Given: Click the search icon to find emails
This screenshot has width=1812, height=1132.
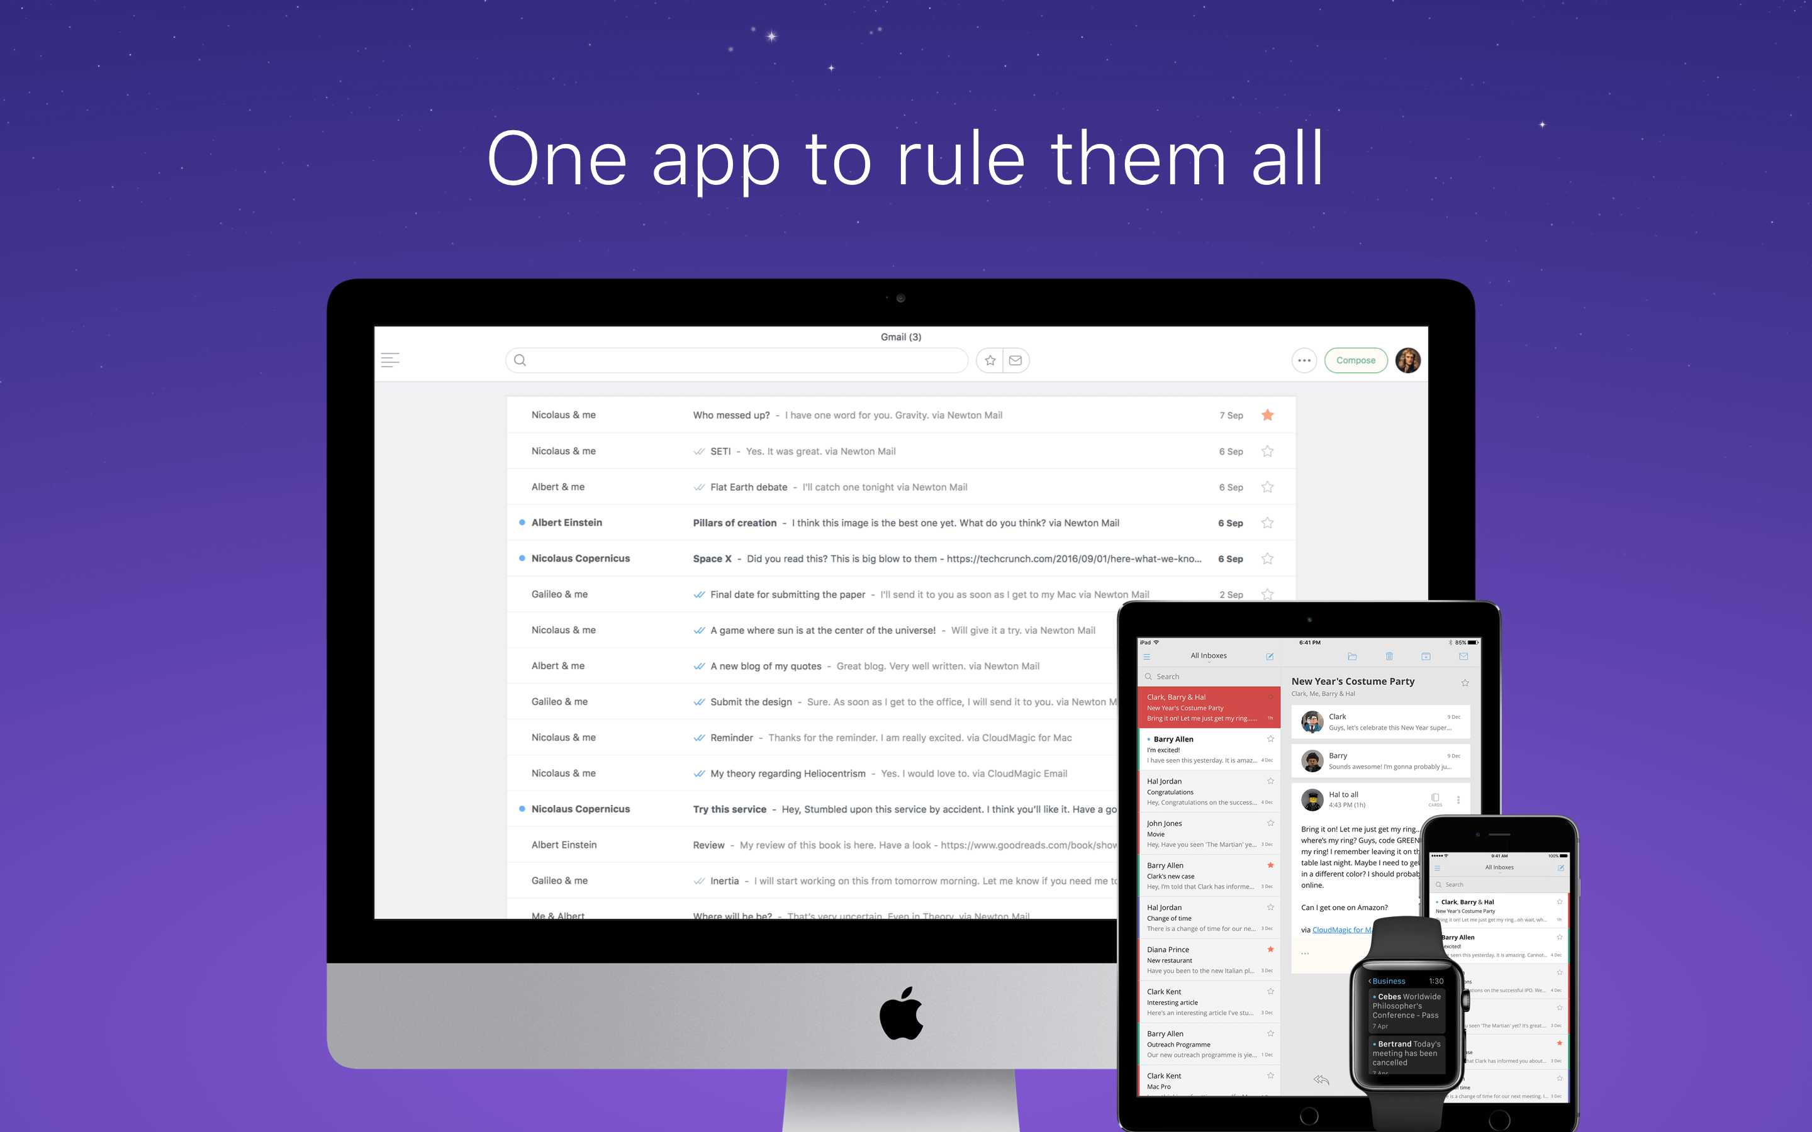Looking at the screenshot, I should (x=520, y=360).
